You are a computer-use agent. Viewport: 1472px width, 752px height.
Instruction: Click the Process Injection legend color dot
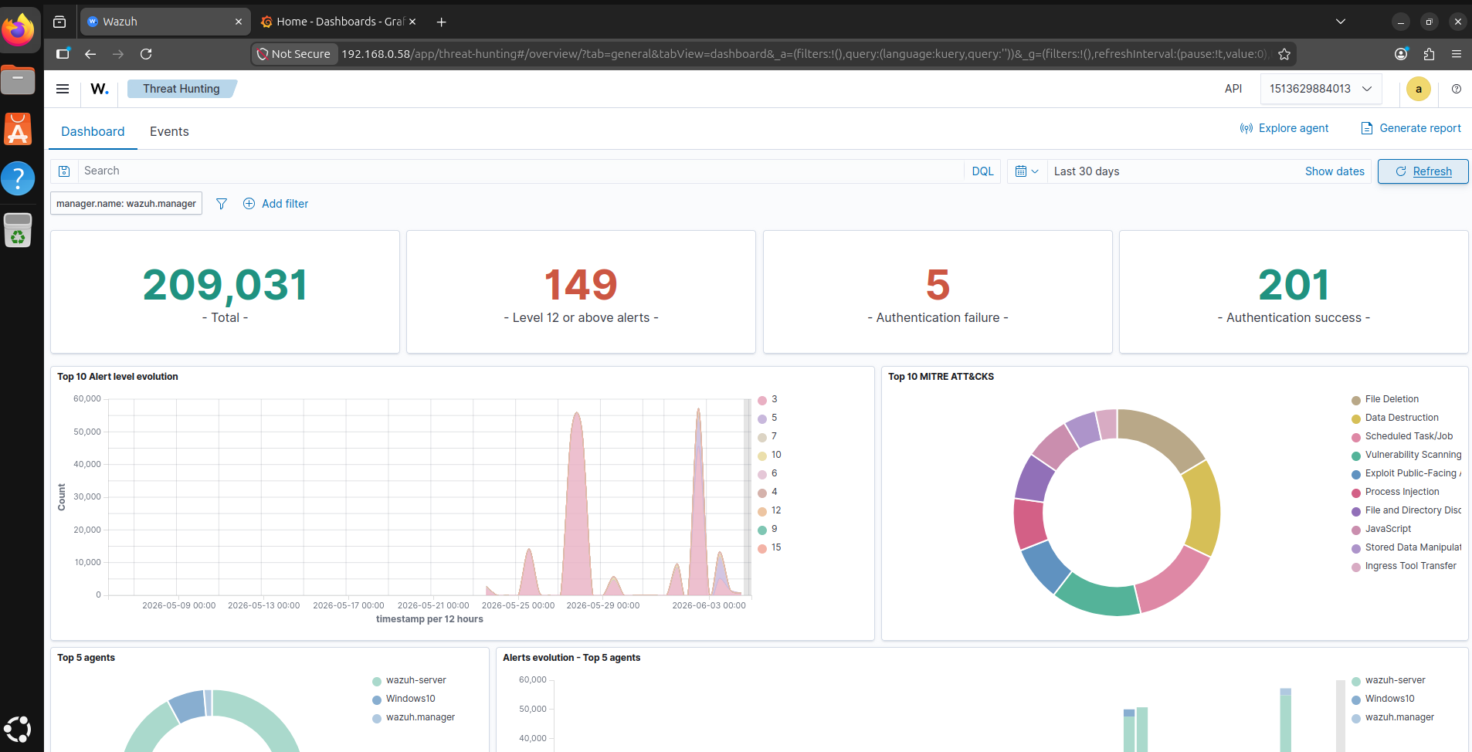[x=1356, y=493]
